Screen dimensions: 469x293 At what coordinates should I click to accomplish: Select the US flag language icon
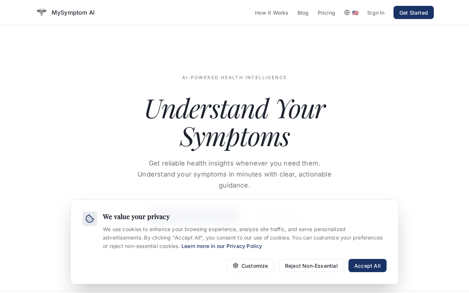355,13
